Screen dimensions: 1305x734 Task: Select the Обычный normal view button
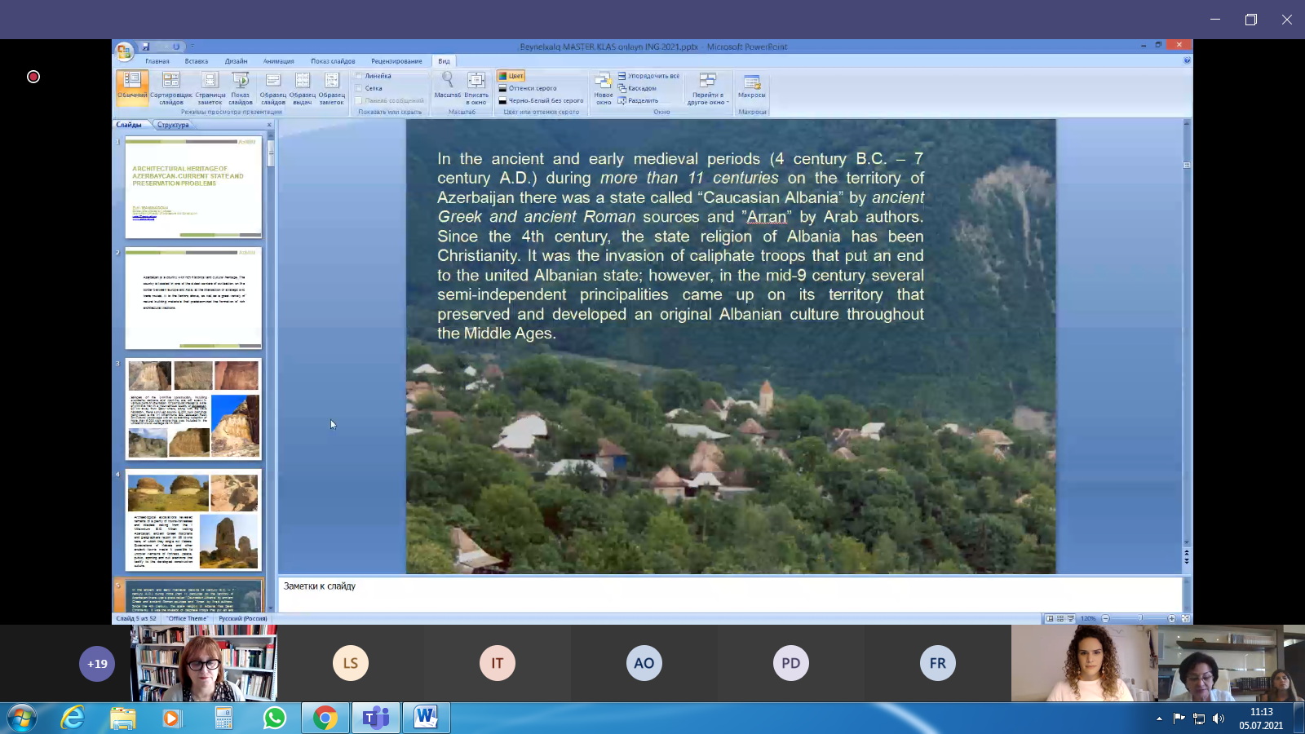(132, 88)
